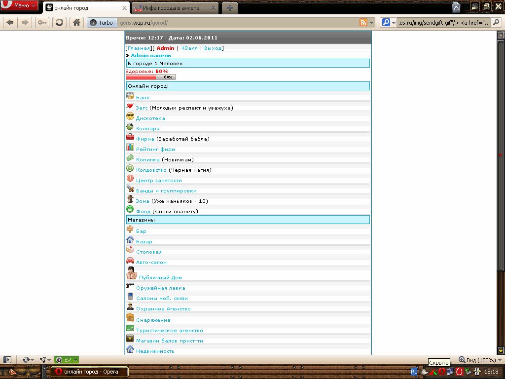Screen dimensions: 505x379
Task: Click the search magnifier button at right
Action: tap(496, 23)
